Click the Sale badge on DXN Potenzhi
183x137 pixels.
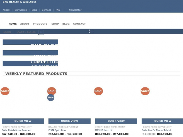[x=99, y=91]
